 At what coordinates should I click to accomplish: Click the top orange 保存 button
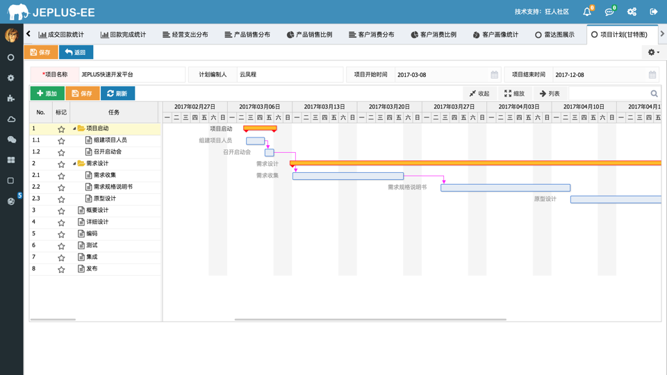(x=41, y=52)
